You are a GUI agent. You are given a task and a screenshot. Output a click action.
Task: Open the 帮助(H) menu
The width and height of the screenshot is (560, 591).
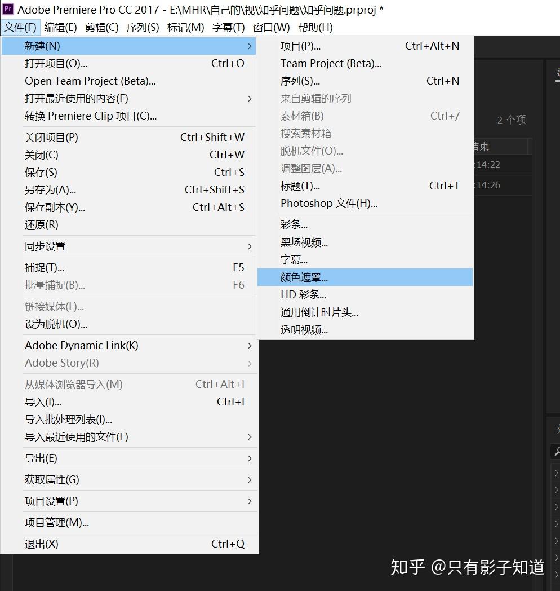[x=315, y=28]
